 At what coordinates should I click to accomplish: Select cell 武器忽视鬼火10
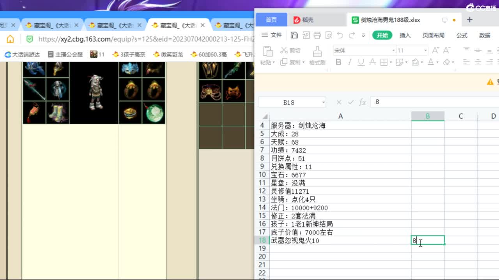340,241
